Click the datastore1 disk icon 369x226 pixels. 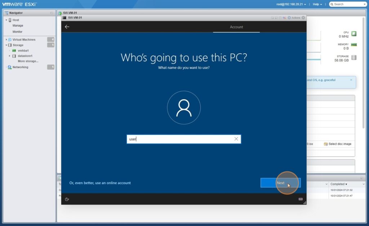14,56
